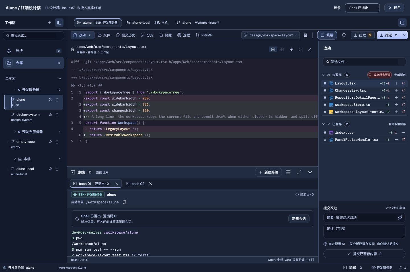This screenshot has height=272, width=410.
Task: Copy the start directory /workspace/alune path
Action: [124, 202]
